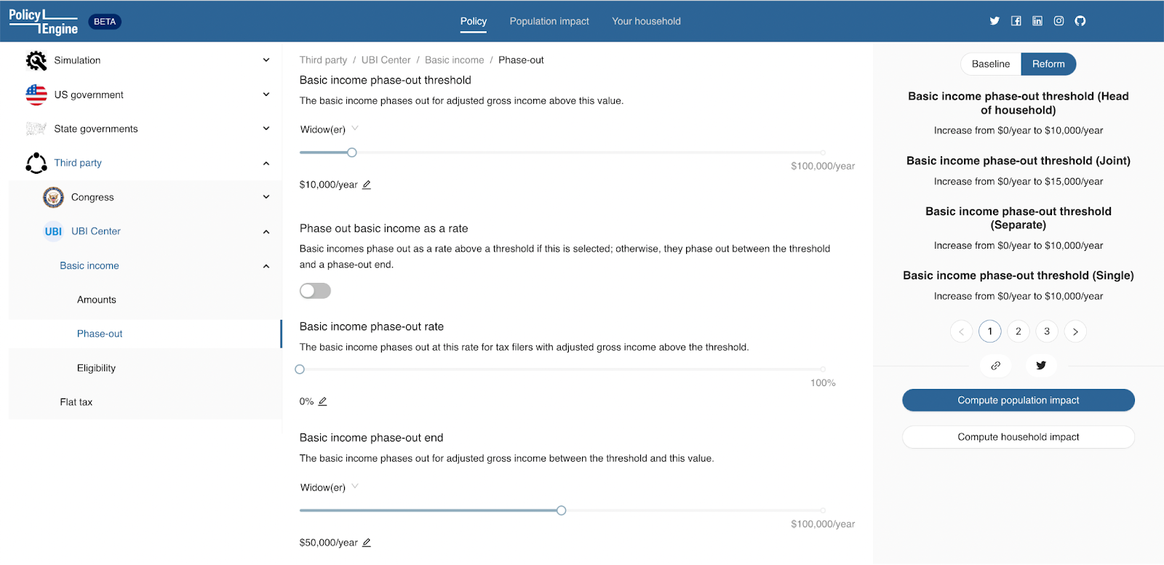This screenshot has width=1164, height=565.
Task: Copy policy link with chain icon
Action: [996, 366]
